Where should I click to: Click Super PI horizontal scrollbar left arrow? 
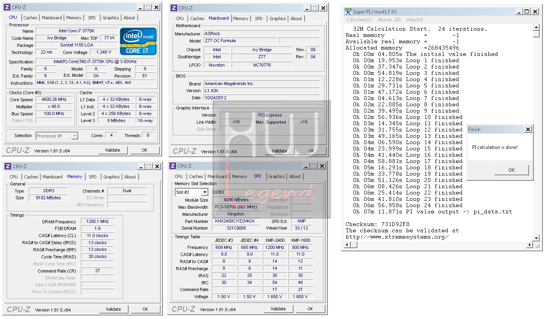[348, 245]
